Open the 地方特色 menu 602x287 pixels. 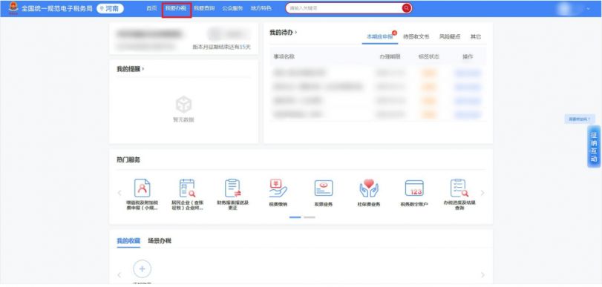coord(261,8)
